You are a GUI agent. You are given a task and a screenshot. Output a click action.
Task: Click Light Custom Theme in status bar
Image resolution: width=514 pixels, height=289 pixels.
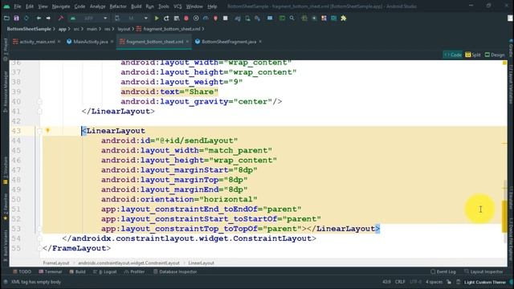485,282
